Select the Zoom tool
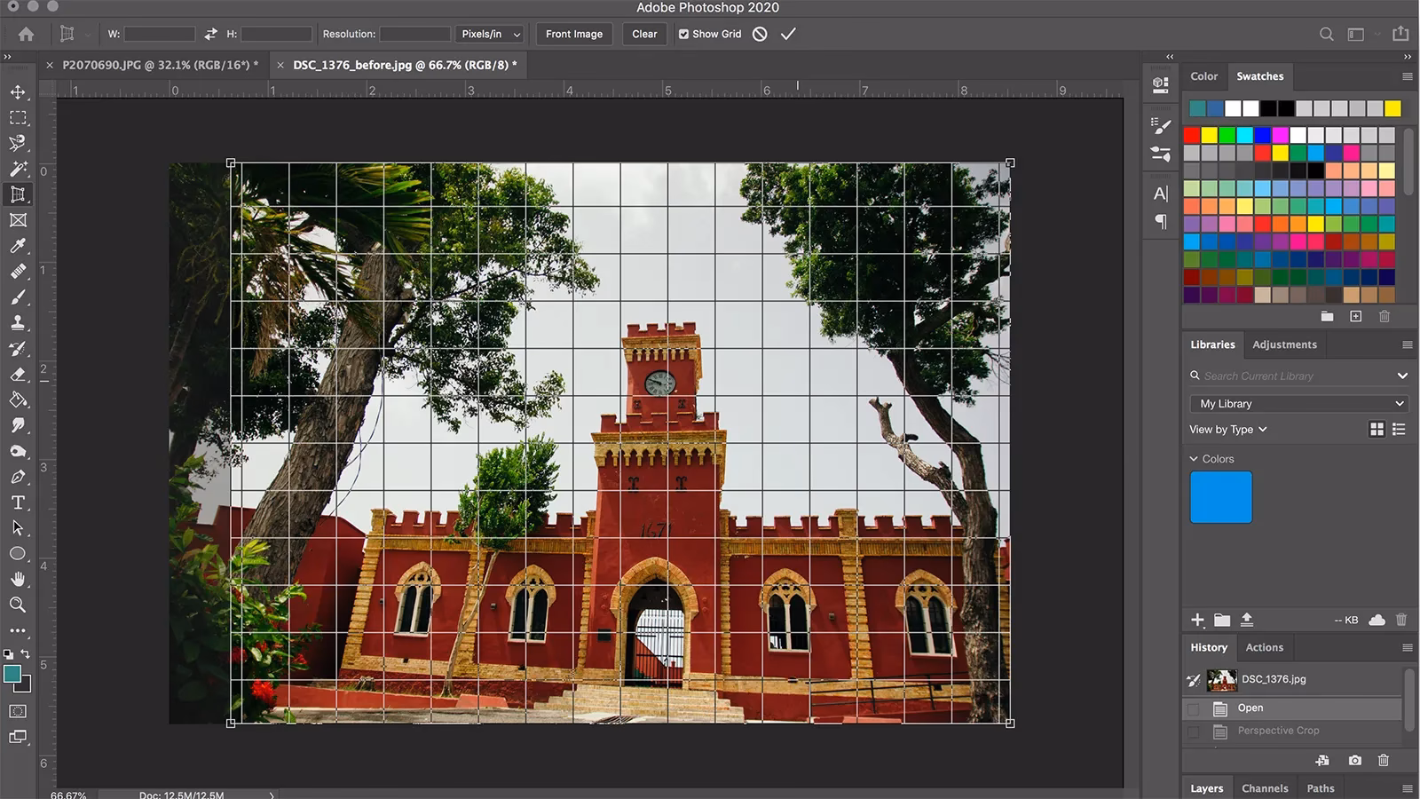The height and width of the screenshot is (799, 1420). (x=18, y=605)
